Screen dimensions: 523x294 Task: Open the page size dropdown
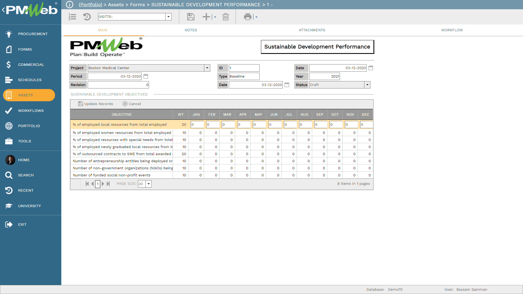tap(149, 184)
